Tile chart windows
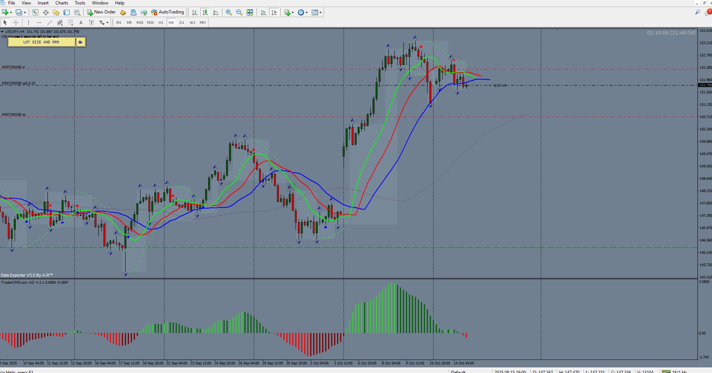Image resolution: width=712 pixels, height=373 pixels. [x=250, y=12]
